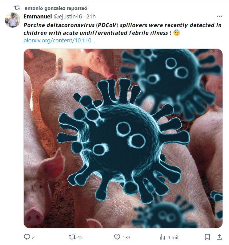Bookmark this tweet
The image size is (229, 245).
207,237
